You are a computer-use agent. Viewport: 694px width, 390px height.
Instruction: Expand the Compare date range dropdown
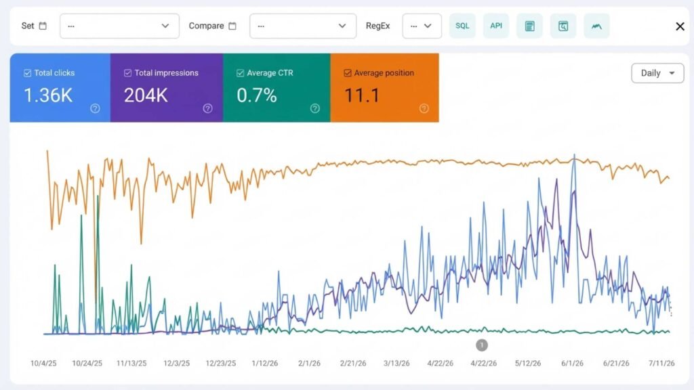(x=303, y=26)
